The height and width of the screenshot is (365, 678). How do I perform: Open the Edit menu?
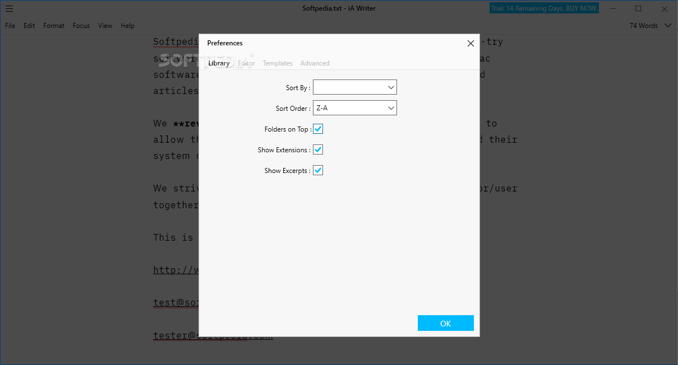29,26
